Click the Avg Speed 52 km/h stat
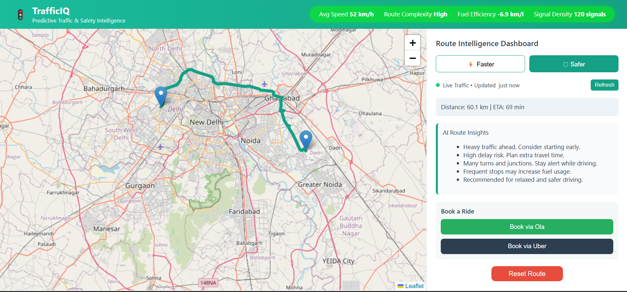The image size is (627, 292). (x=346, y=14)
